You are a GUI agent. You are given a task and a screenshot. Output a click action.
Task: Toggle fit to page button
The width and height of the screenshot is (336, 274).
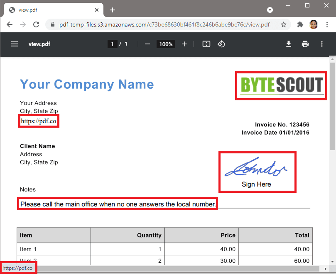pos(206,44)
